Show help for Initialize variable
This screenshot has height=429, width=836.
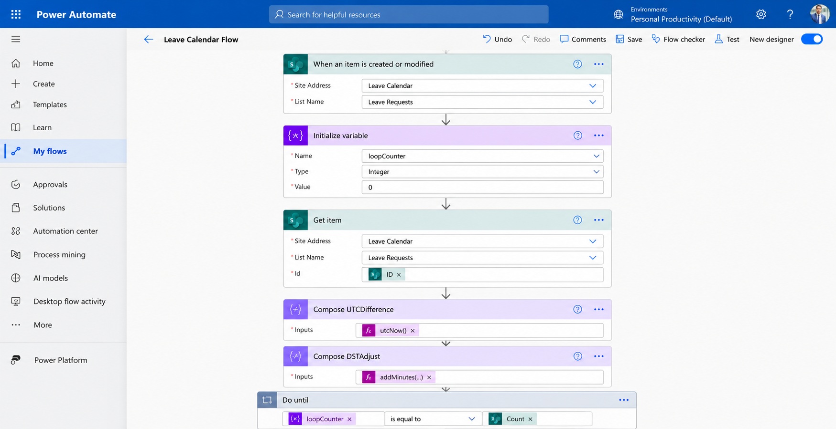(577, 136)
